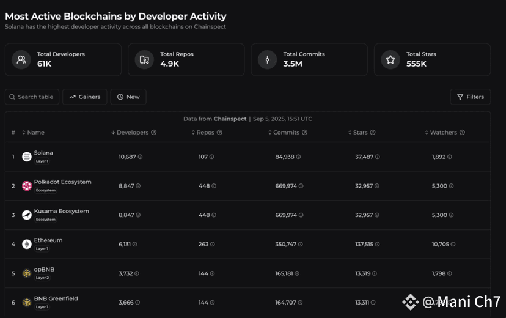The height and width of the screenshot is (318, 506).
Task: Click the Ecosystem tag under Polkadot Ecosystem
Action: pyautogui.click(x=45, y=190)
